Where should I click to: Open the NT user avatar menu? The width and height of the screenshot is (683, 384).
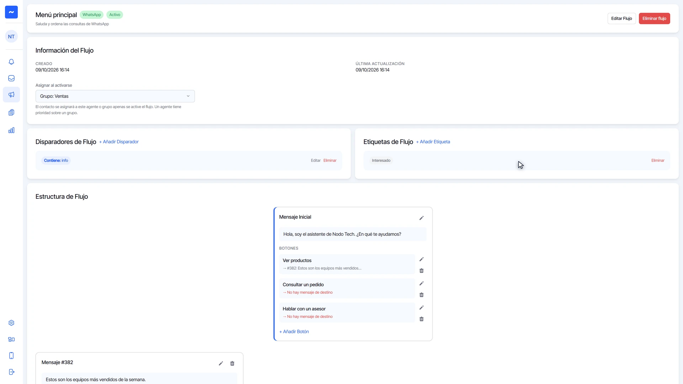[11, 37]
